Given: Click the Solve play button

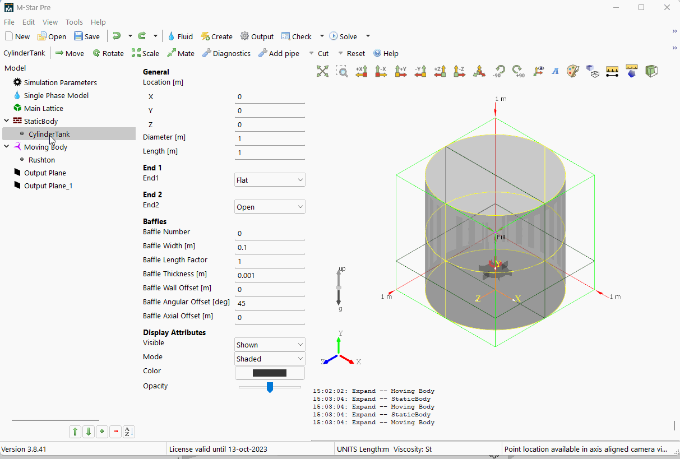Looking at the screenshot, I should click(x=343, y=36).
